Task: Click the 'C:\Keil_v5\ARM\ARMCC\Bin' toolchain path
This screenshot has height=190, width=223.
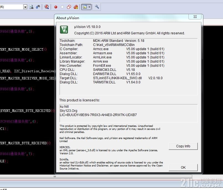Action: (114, 45)
